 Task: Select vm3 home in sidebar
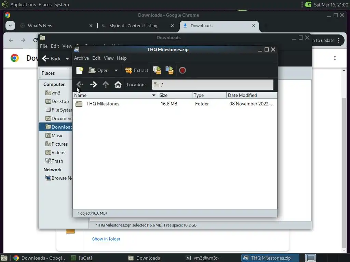pyautogui.click(x=56, y=93)
